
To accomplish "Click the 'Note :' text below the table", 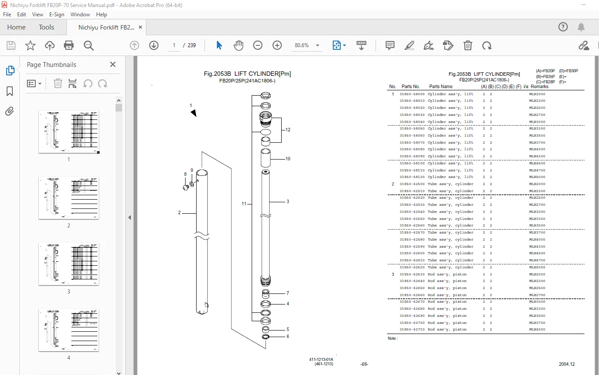I will tap(393, 338).
